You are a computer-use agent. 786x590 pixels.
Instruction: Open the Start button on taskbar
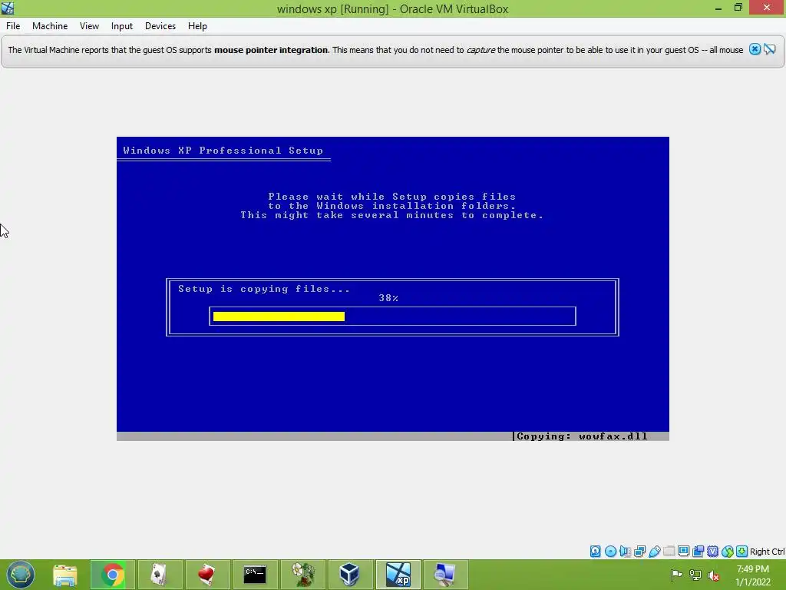coord(20,575)
